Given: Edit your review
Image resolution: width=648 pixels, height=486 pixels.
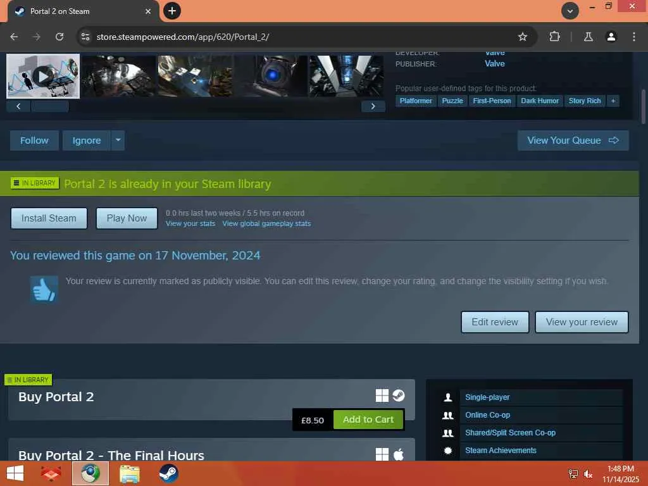Looking at the screenshot, I should click(x=495, y=322).
